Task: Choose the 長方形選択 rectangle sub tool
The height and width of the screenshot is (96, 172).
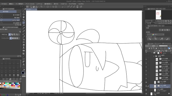Action: click(10, 15)
